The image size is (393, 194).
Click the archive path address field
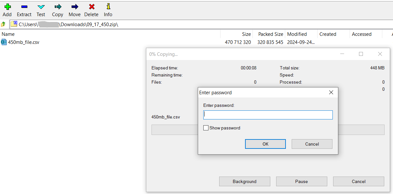(x=201, y=24)
